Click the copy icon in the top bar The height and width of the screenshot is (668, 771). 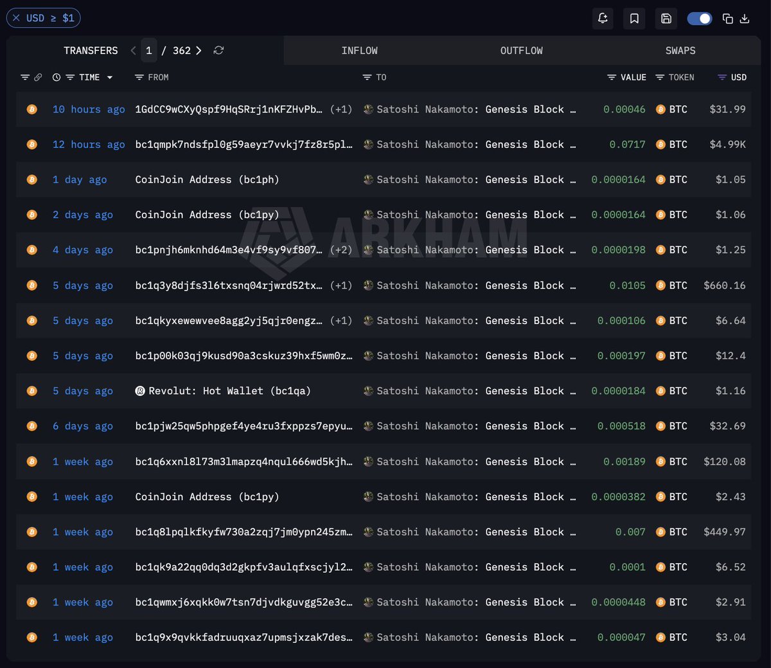(728, 19)
